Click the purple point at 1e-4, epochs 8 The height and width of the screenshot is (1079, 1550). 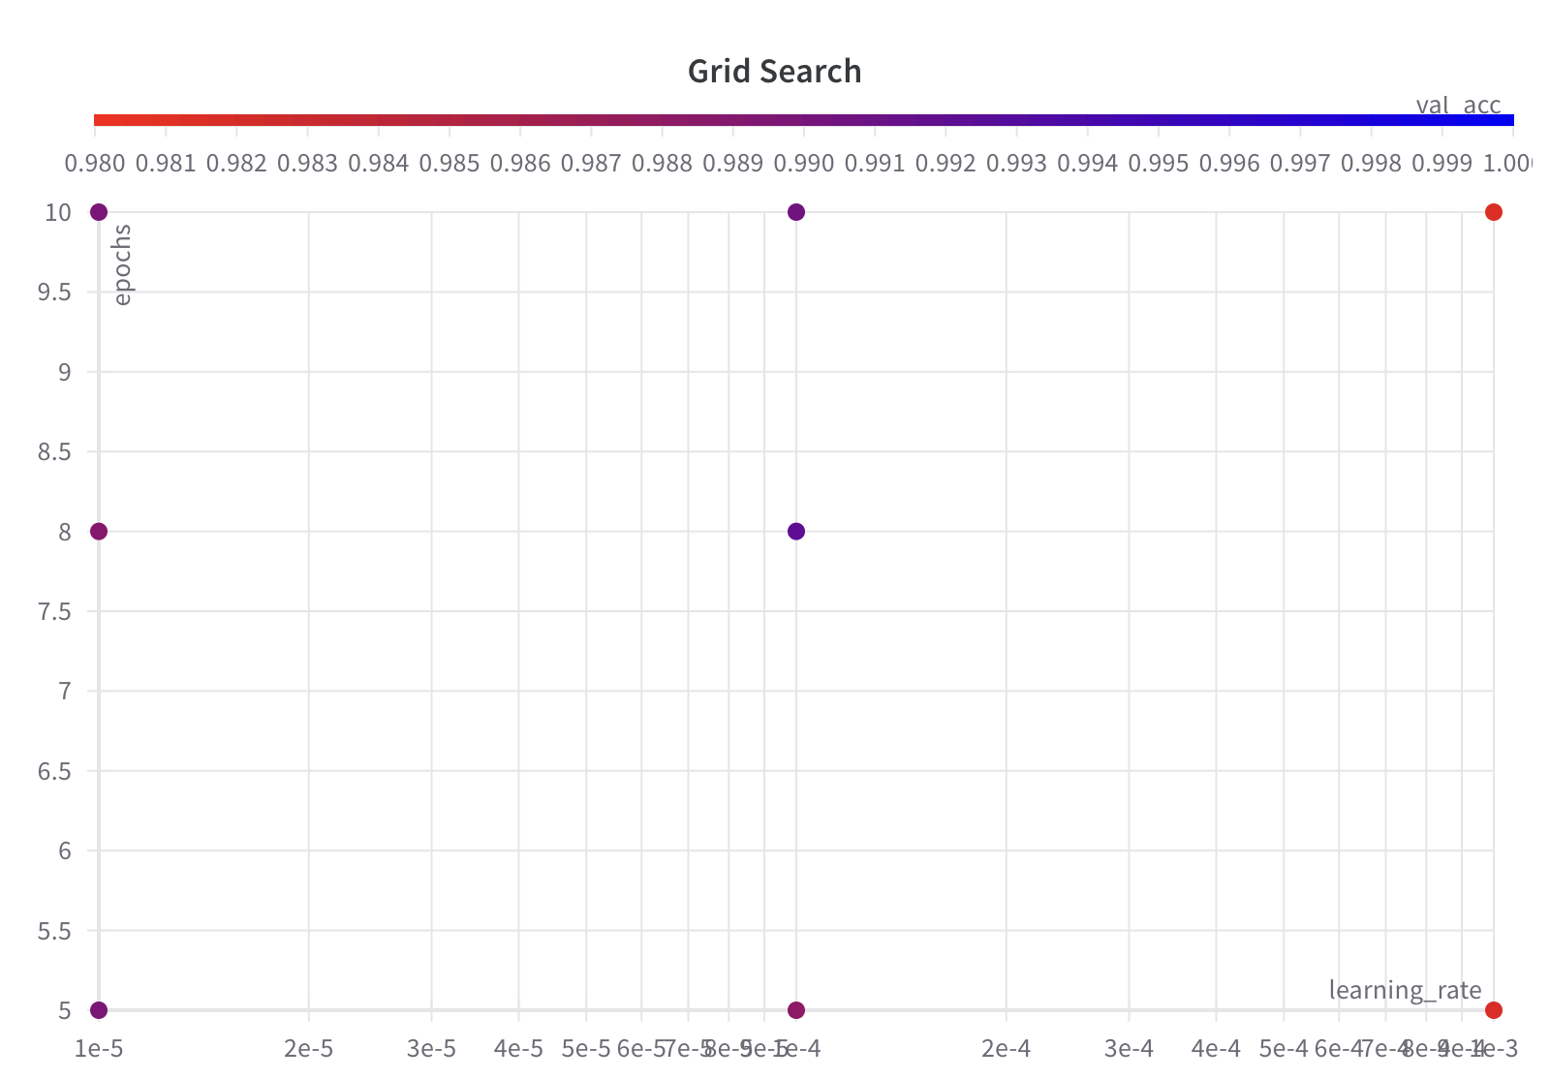[795, 530]
